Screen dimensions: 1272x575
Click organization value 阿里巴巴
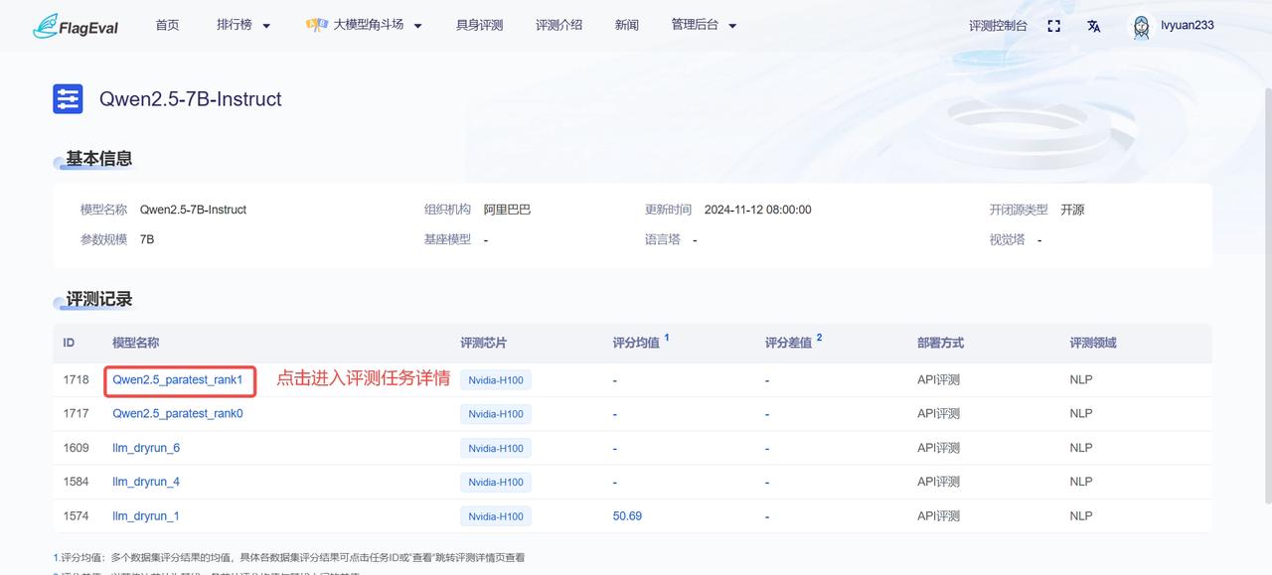click(507, 210)
